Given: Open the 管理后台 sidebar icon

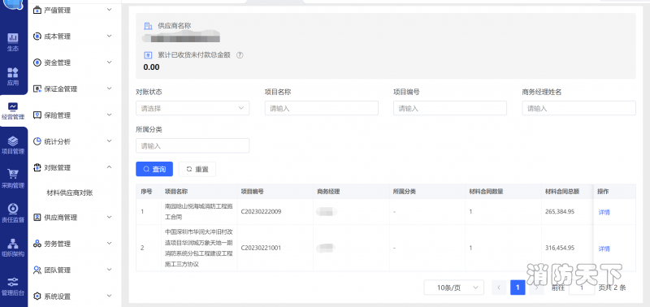Looking at the screenshot, I should tap(13, 282).
